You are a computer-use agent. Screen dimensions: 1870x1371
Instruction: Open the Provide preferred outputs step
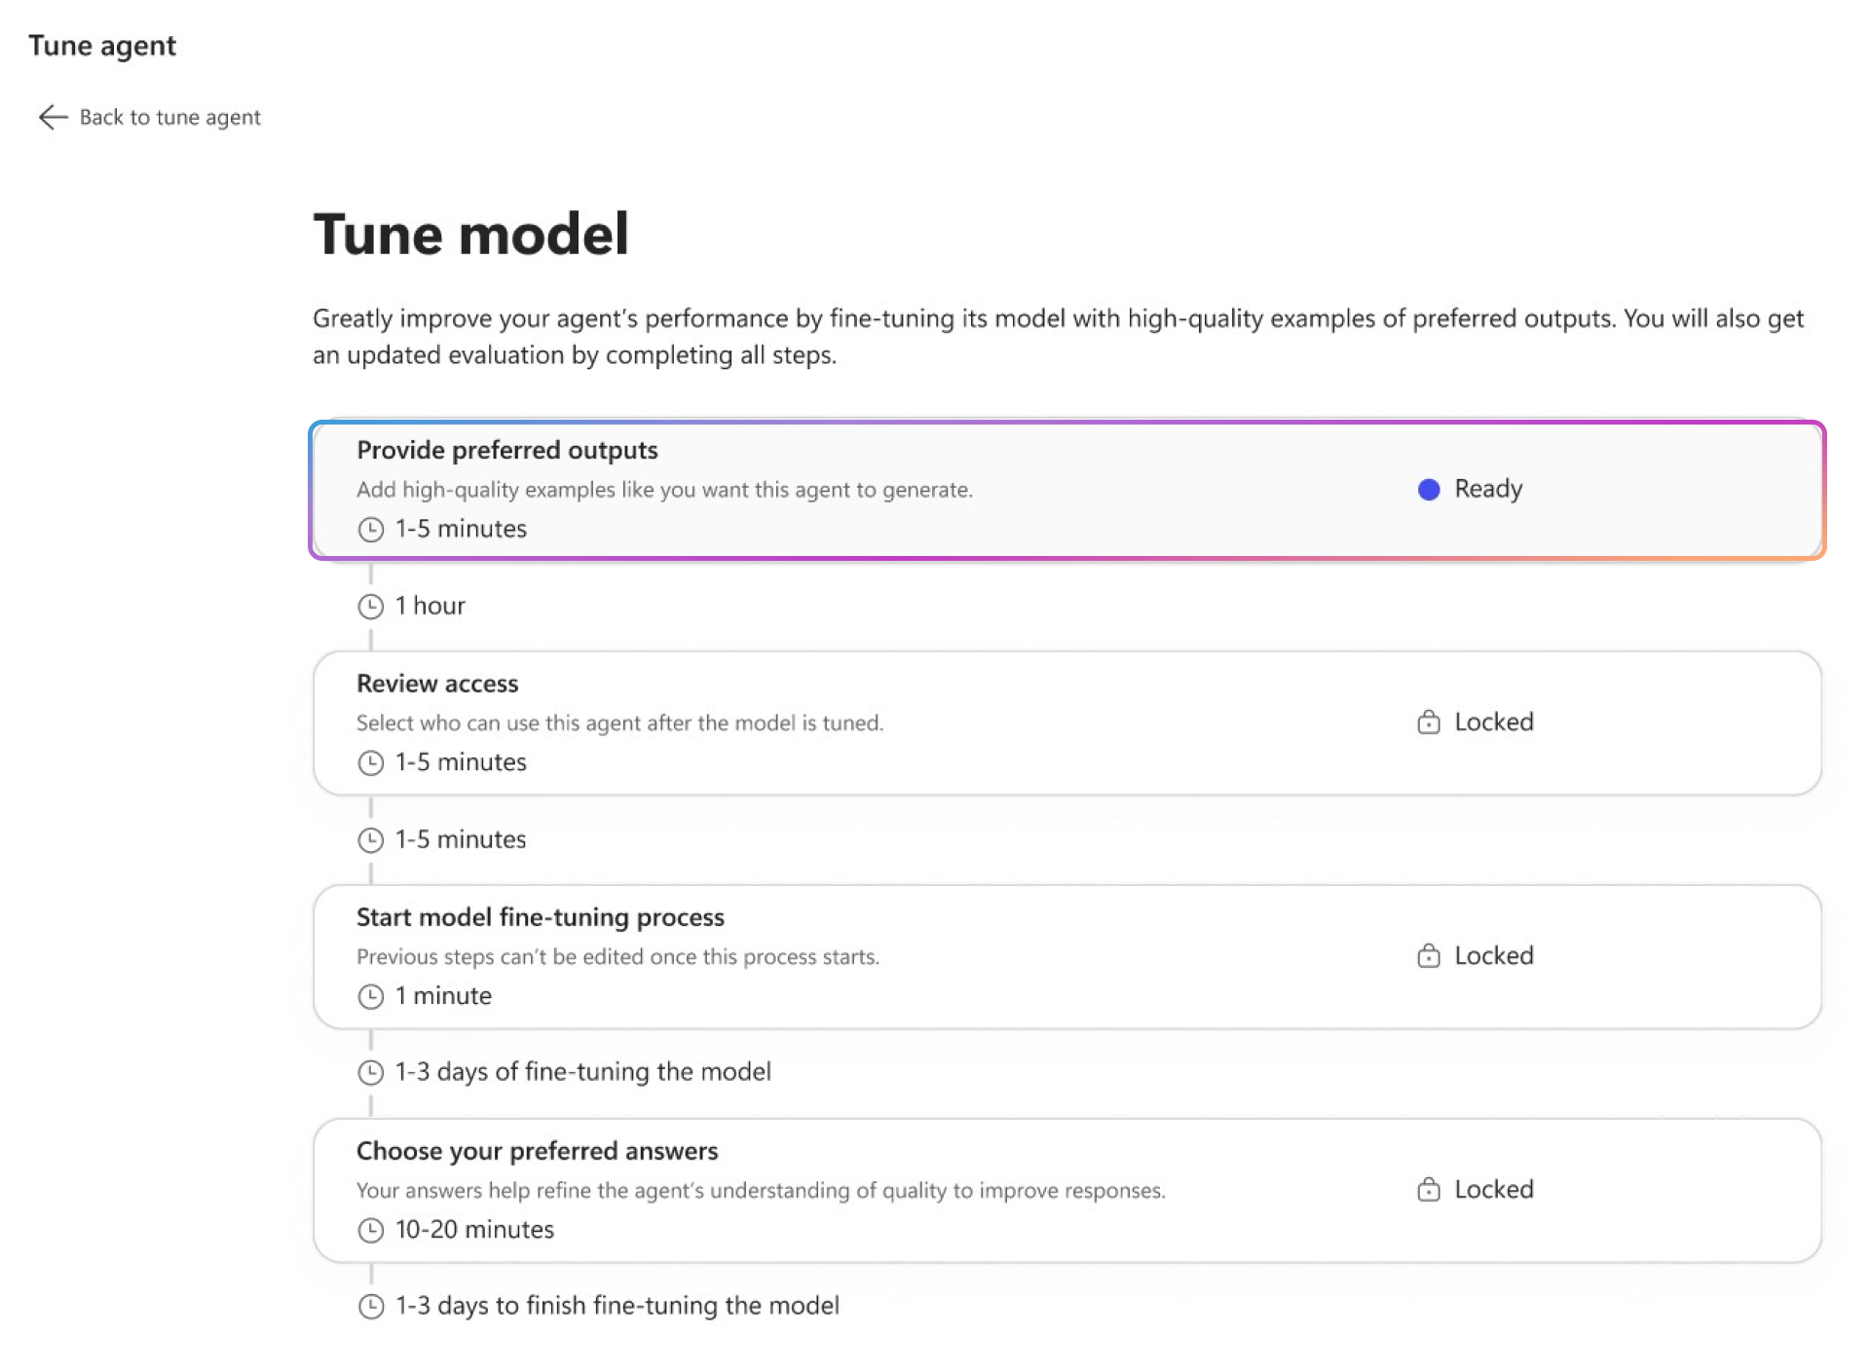[x=506, y=451]
